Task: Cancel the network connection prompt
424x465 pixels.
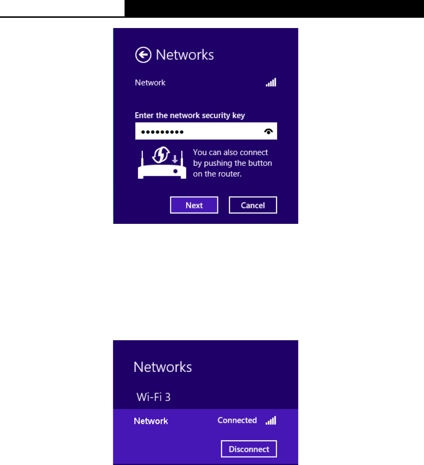Action: (x=253, y=205)
